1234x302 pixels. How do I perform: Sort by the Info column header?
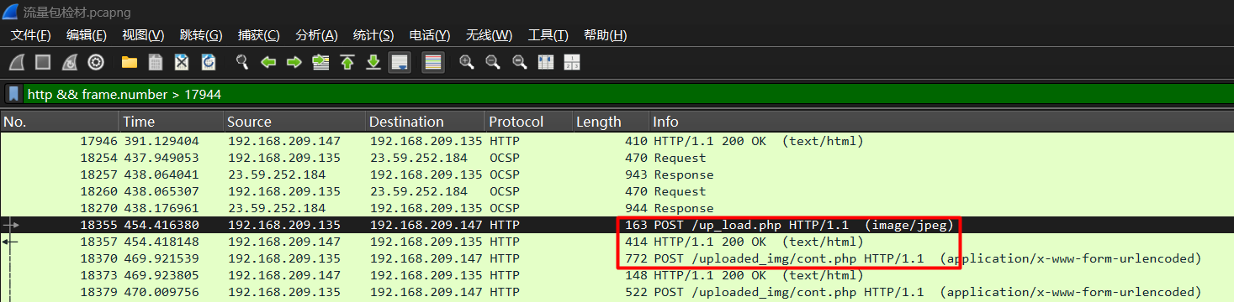[x=940, y=122]
